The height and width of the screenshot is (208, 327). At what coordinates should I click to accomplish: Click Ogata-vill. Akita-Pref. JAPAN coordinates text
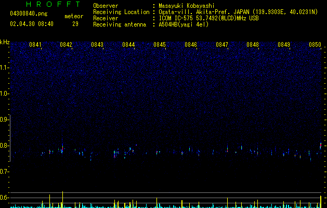tap(238, 12)
